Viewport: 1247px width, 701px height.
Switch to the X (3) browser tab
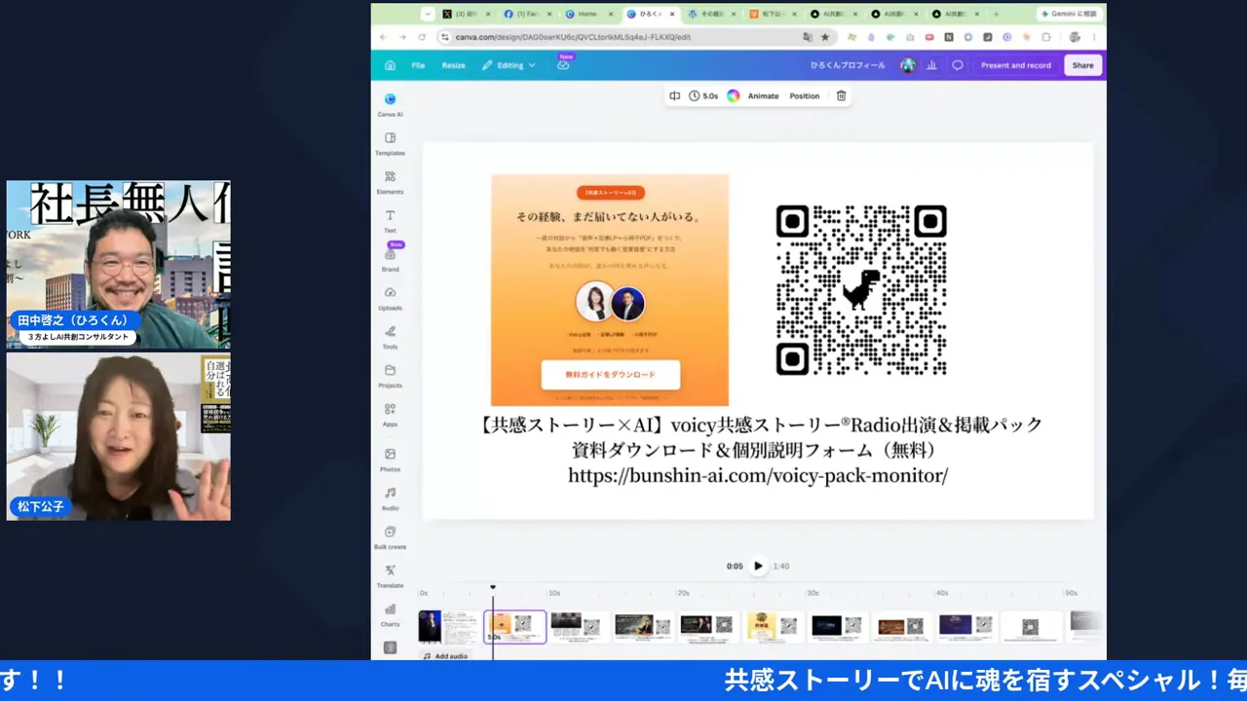pyautogui.click(x=467, y=14)
